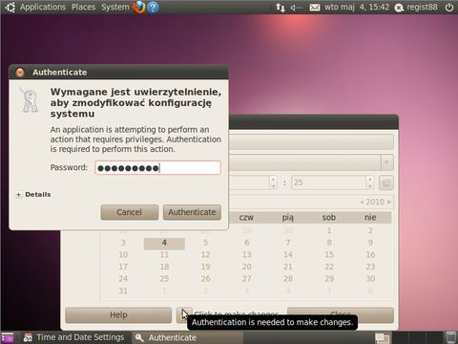Click the Authenticate button in the dialog
The width and height of the screenshot is (458, 344).
click(x=192, y=212)
